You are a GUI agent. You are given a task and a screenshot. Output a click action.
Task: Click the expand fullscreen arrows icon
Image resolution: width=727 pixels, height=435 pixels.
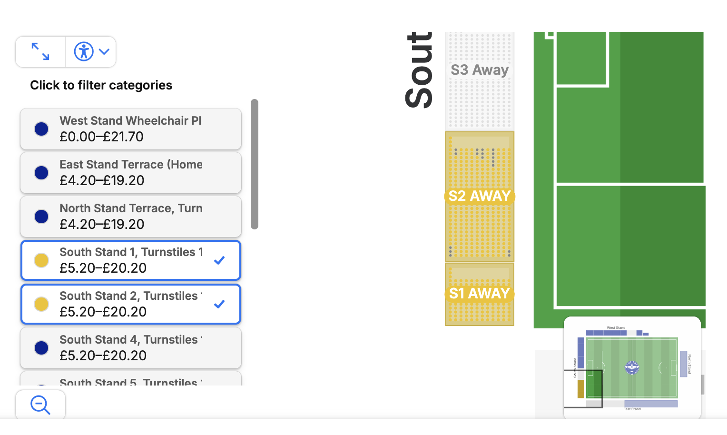pyautogui.click(x=40, y=51)
